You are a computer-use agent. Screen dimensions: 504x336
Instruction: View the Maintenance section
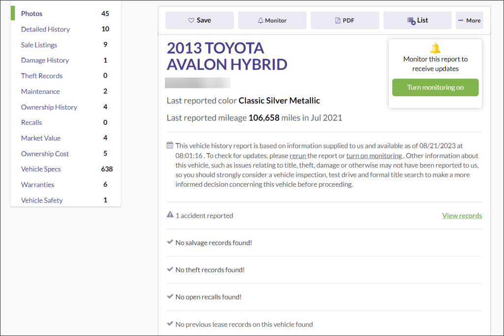coord(40,91)
